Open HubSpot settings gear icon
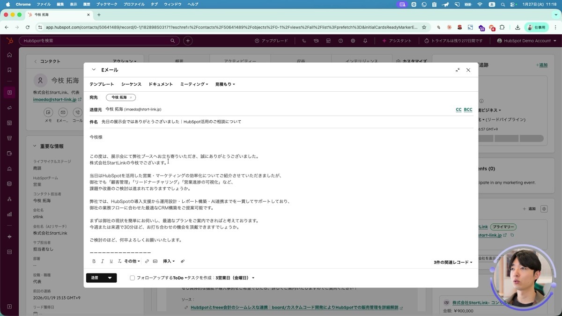The image size is (562, 316). tap(353, 41)
